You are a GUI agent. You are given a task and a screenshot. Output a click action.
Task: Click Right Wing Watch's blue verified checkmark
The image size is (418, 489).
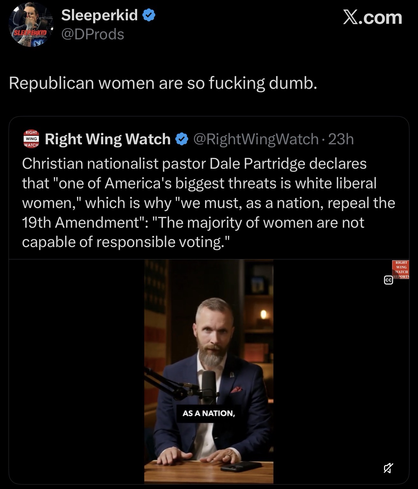(182, 139)
